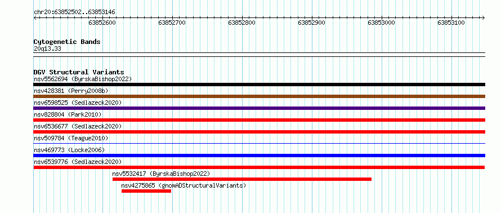The image size is (501, 213).
Task: Click ruler position 63852900
Action: 311,23
